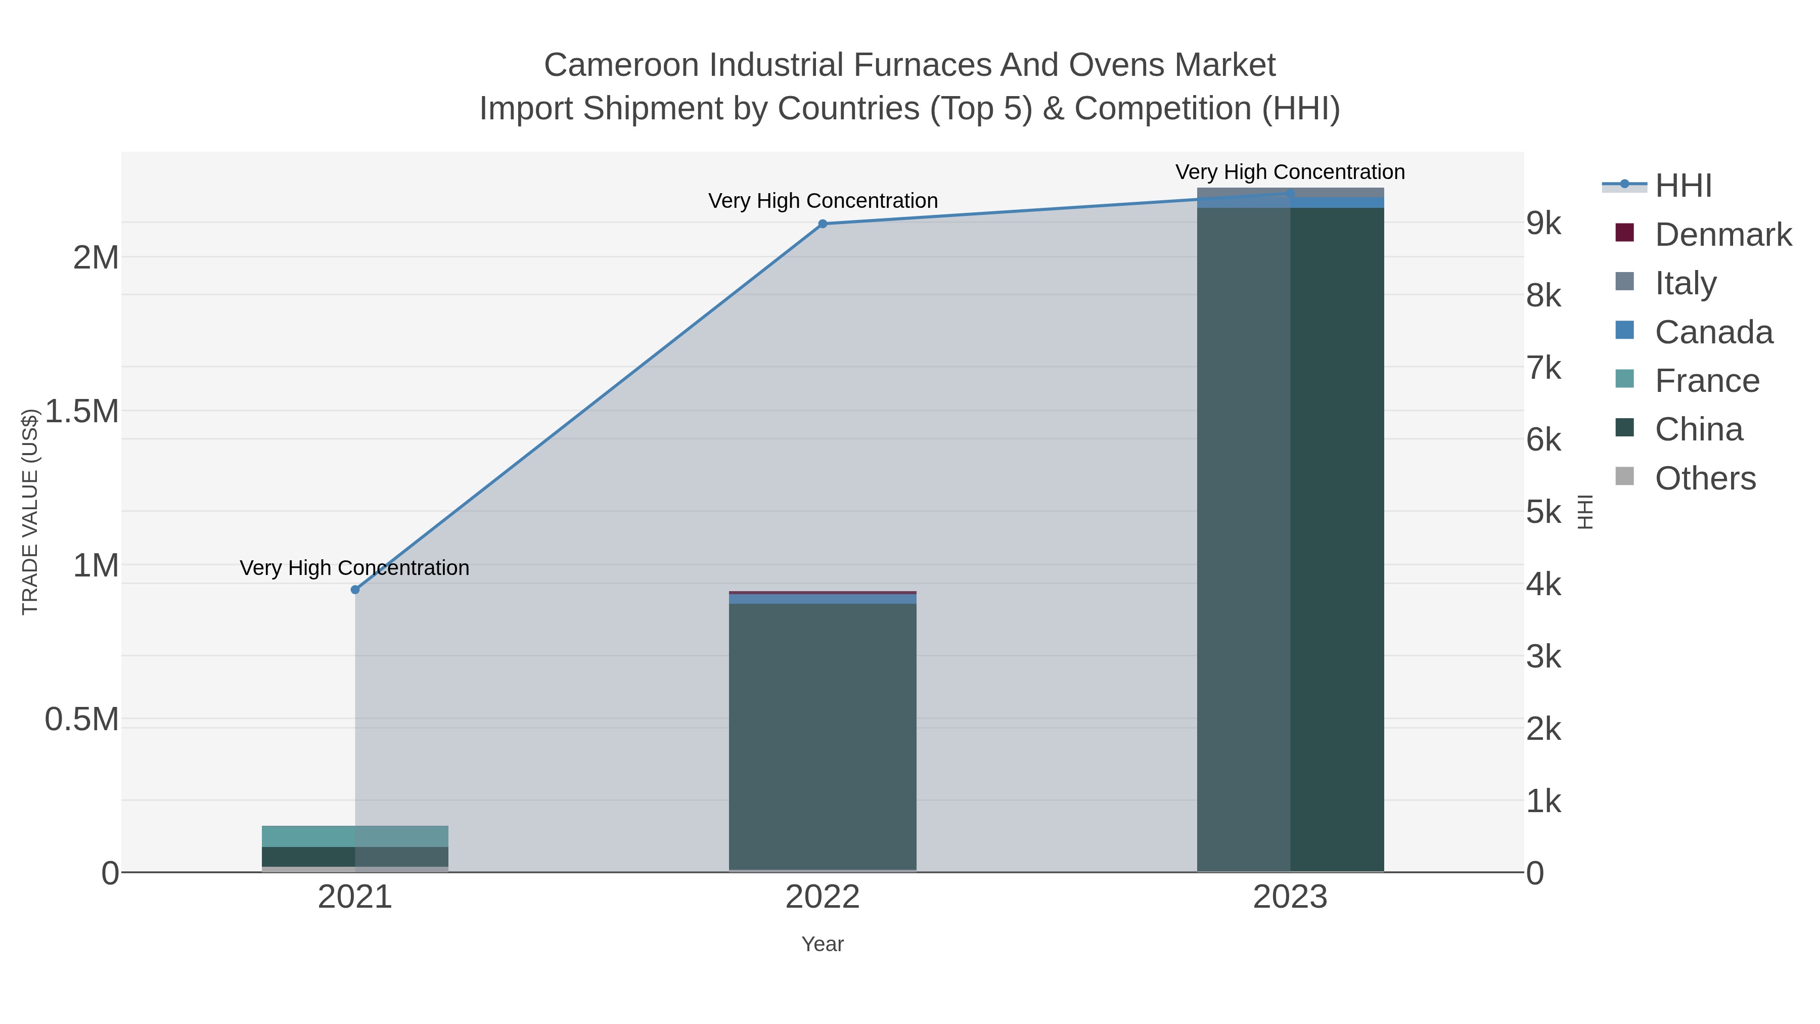Screen dimensions: 1820x1024
Task: Select the France bar segment for 2021
Action: (x=355, y=836)
